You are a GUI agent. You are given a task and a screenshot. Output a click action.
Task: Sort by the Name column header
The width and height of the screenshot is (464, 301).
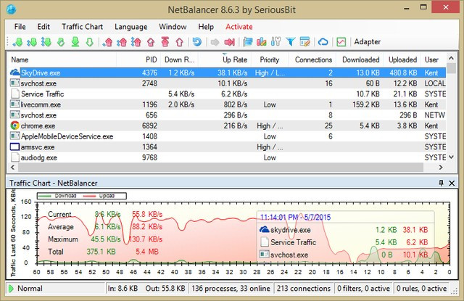point(62,59)
